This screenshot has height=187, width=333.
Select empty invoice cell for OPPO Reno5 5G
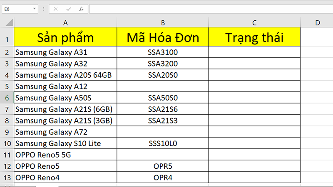(x=163, y=155)
